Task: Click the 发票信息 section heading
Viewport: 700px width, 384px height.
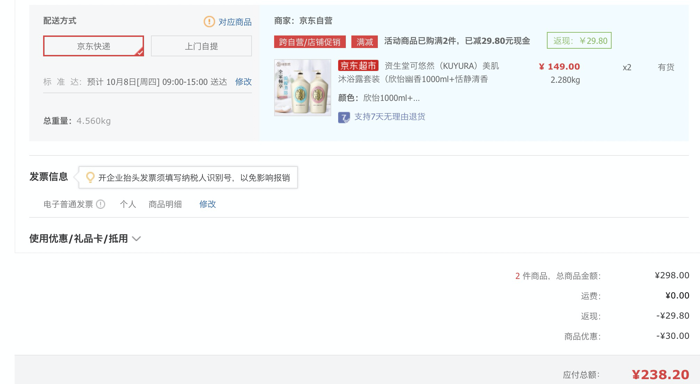Action: 49,177
